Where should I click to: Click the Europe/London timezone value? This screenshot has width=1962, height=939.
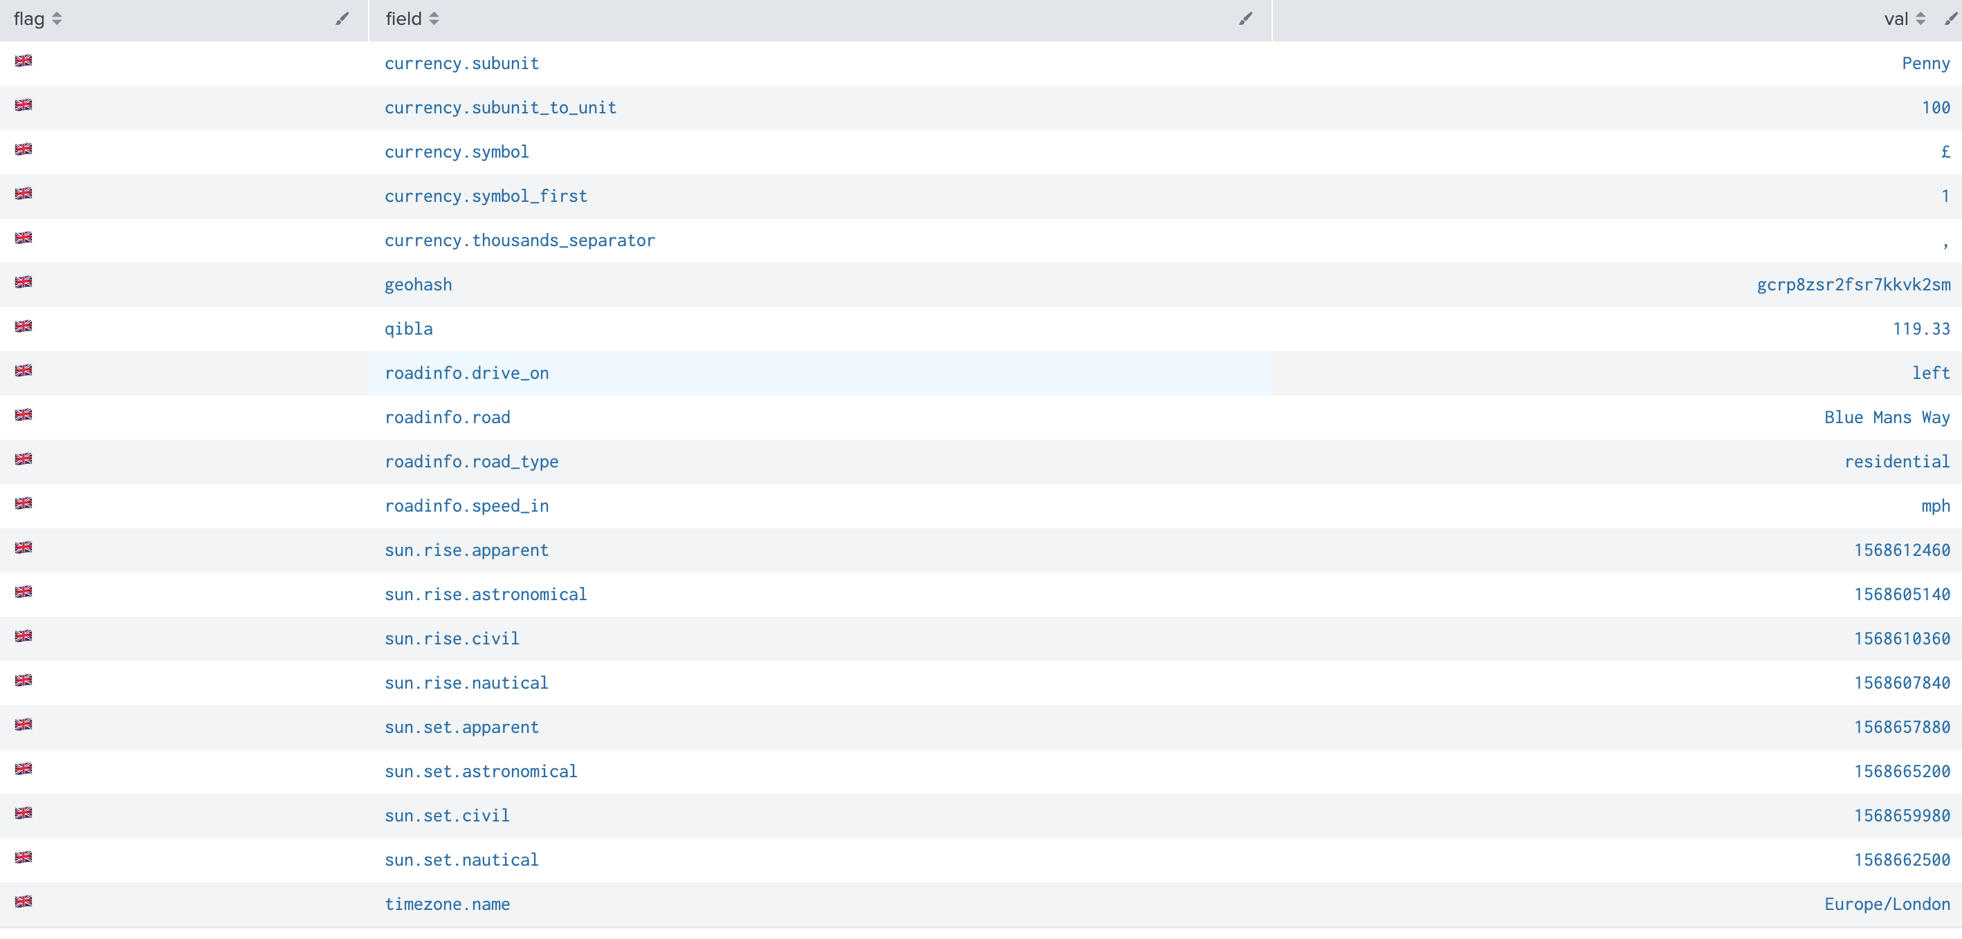pyautogui.click(x=1887, y=904)
